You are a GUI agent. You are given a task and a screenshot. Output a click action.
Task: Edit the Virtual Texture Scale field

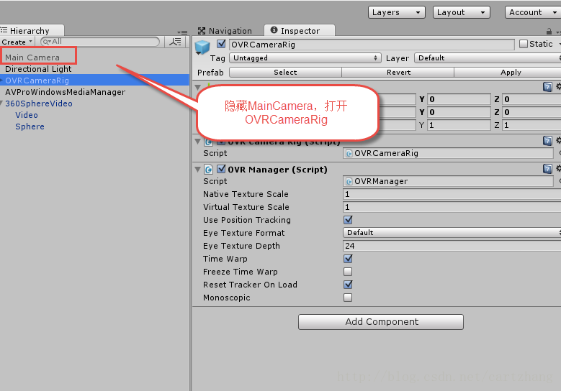[452, 207]
